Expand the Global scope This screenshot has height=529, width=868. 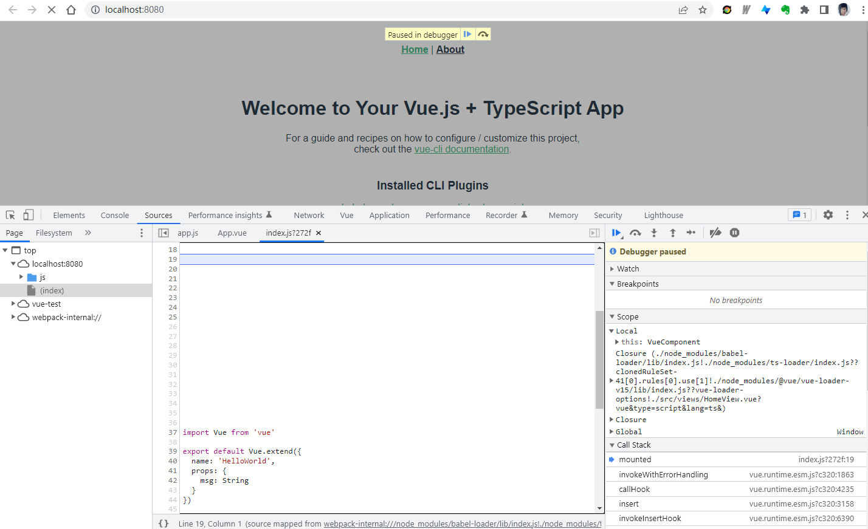click(x=611, y=432)
